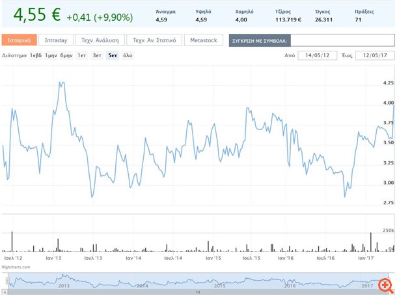This screenshot has width=397, height=297.
Task: Click the Έως date field 12/05/17
Action: (x=375, y=55)
